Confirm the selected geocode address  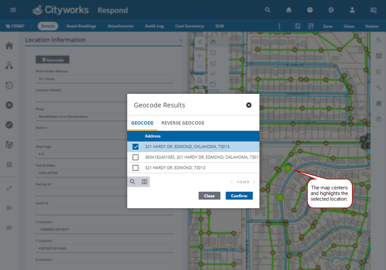239,196
